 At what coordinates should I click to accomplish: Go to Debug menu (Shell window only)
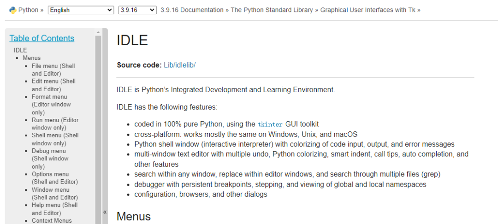tap(50, 159)
